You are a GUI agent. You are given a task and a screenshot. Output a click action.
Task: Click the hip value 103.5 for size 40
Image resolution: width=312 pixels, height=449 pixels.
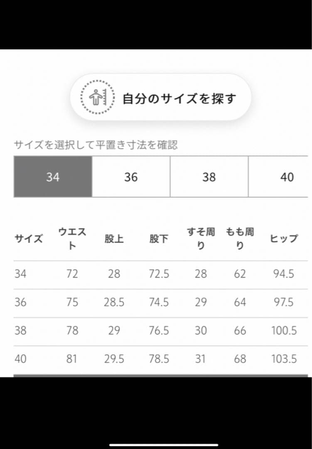tap(284, 359)
